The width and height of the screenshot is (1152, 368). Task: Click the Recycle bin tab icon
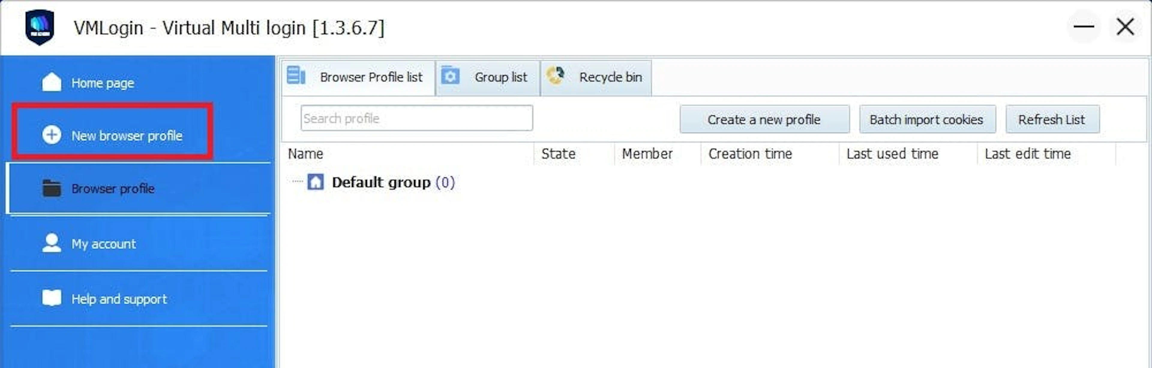[x=555, y=75]
